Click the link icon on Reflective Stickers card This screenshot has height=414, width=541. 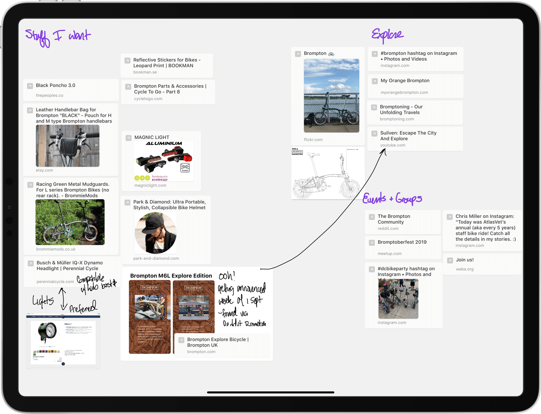click(x=127, y=61)
